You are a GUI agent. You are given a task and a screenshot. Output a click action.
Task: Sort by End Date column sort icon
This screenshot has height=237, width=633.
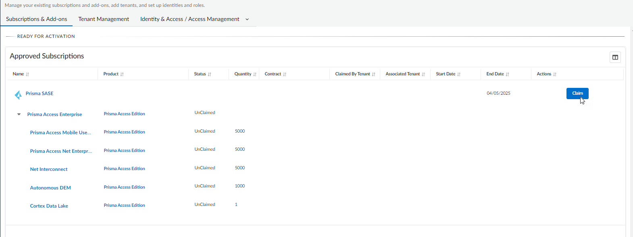click(507, 74)
